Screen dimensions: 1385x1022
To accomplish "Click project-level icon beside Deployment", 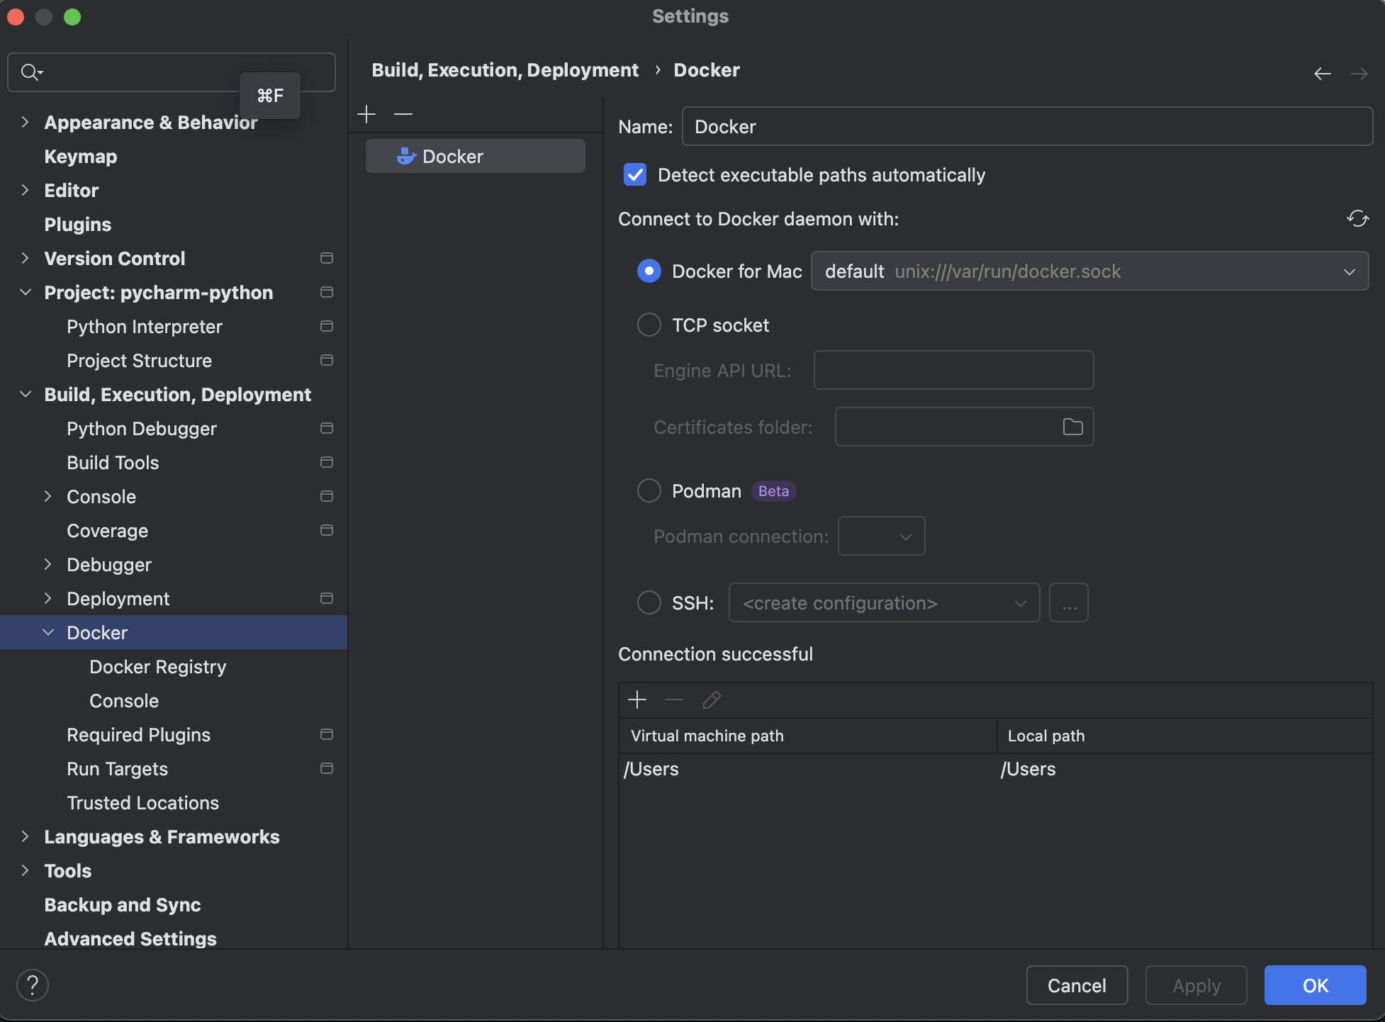I will tap(327, 598).
